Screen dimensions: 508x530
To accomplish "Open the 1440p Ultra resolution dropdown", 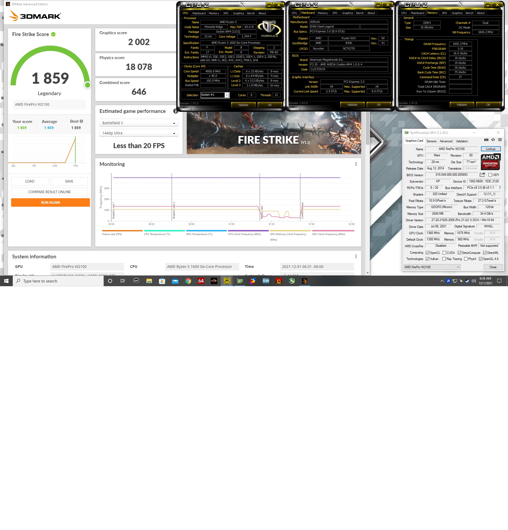I will 139,133.
